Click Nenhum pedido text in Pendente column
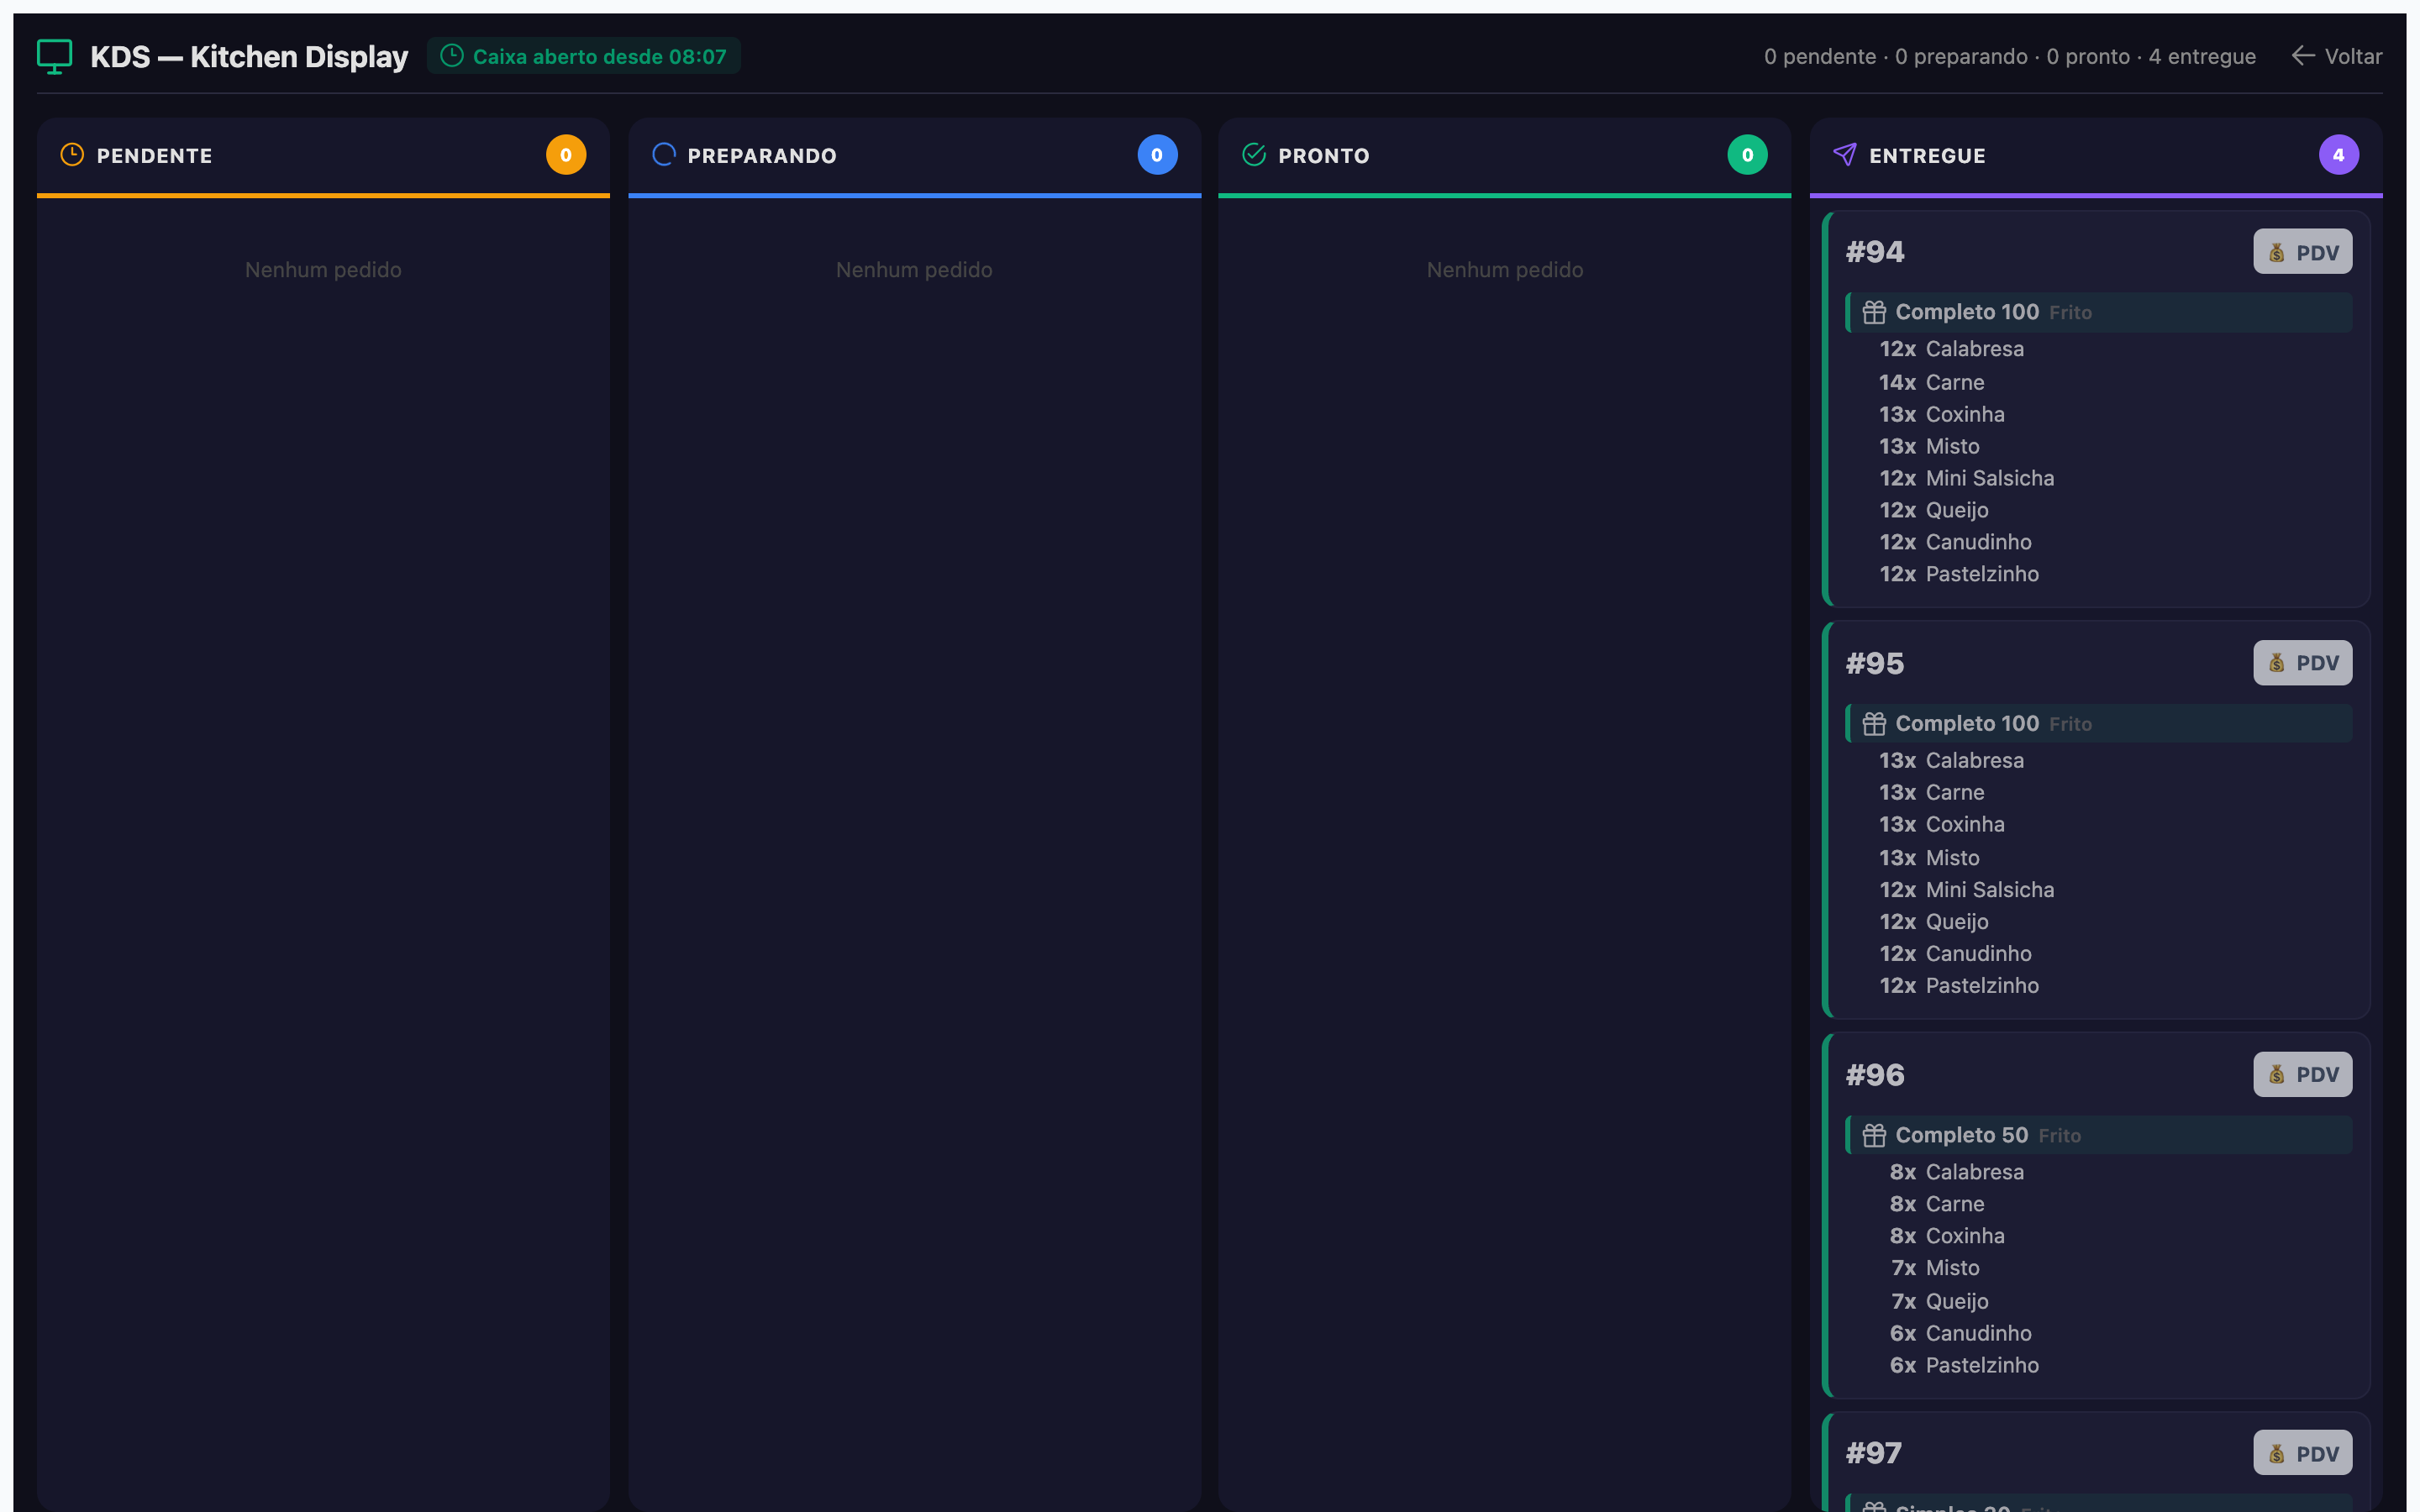The image size is (2420, 1512). (x=323, y=270)
